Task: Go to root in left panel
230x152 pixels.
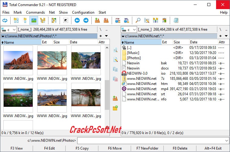Action: tap(100, 29)
